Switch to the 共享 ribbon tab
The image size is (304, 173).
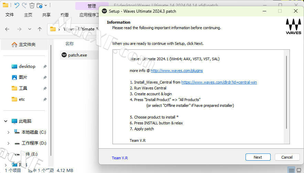coord(46,15)
